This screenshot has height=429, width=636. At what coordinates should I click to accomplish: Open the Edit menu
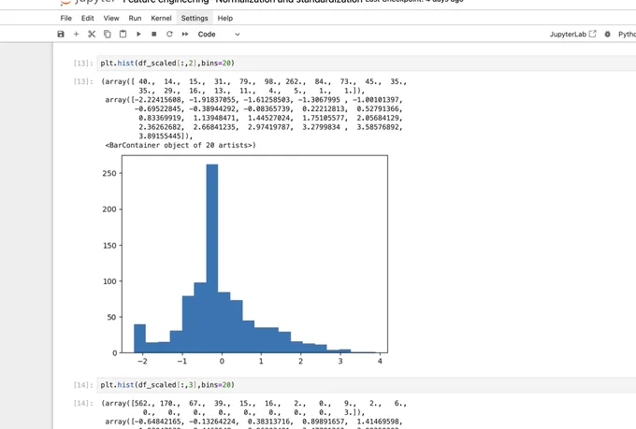pyautogui.click(x=87, y=19)
